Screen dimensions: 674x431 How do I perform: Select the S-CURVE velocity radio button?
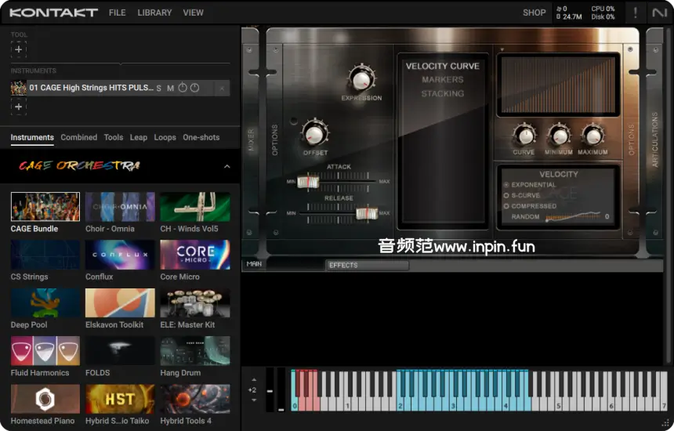click(x=506, y=196)
